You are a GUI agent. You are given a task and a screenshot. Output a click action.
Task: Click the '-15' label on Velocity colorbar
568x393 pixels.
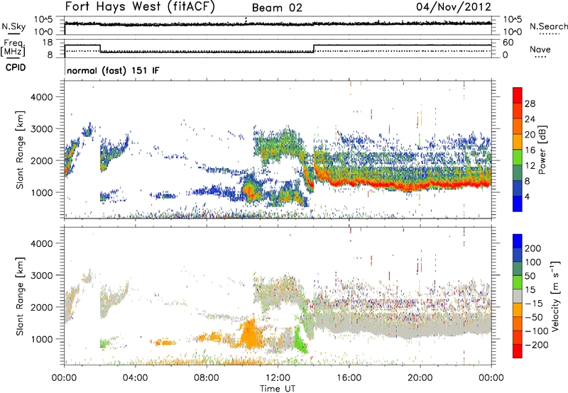point(534,303)
